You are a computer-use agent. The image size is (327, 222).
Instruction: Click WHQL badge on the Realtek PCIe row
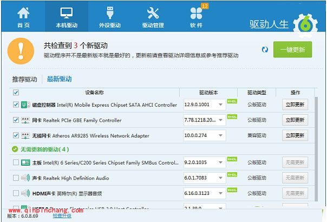(232, 117)
